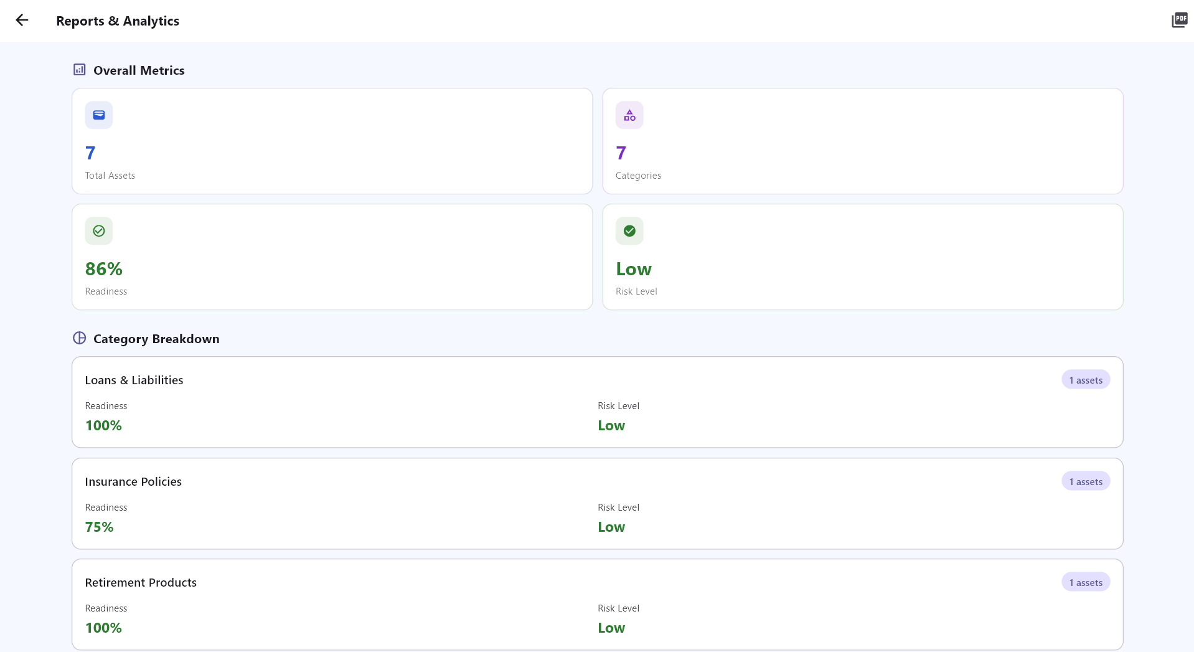Select the Low Risk Level card

click(x=862, y=257)
